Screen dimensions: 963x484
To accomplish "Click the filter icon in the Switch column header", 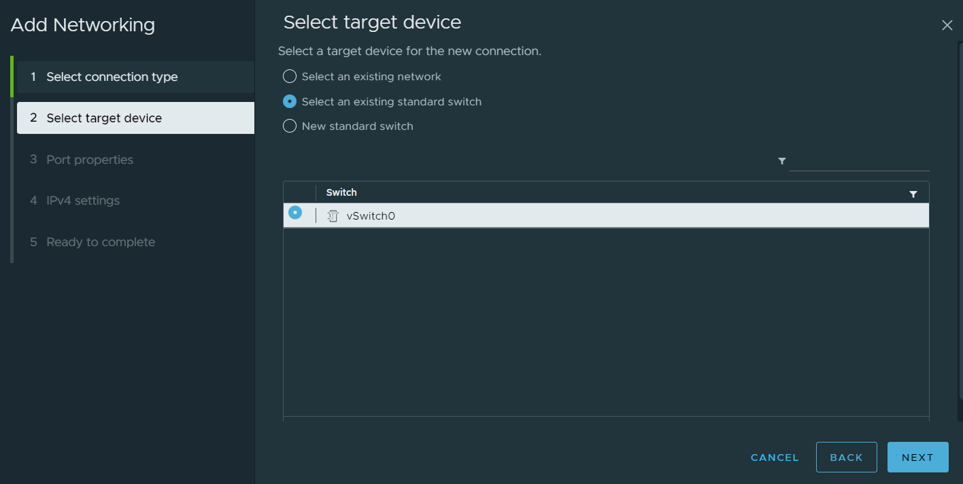I will tap(913, 193).
